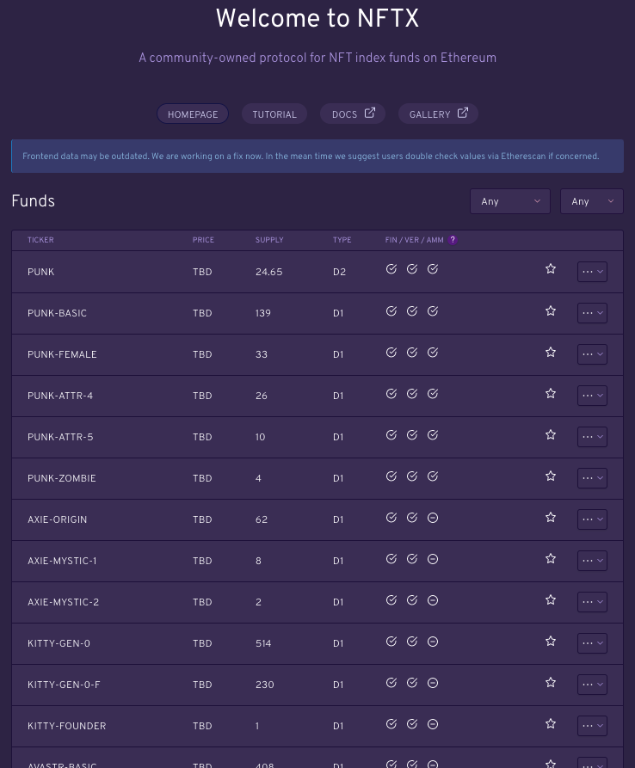This screenshot has width=635, height=768.
Task: Click the AMM minus-circle icon for AXIE-ORIGIN
Action: coord(433,518)
